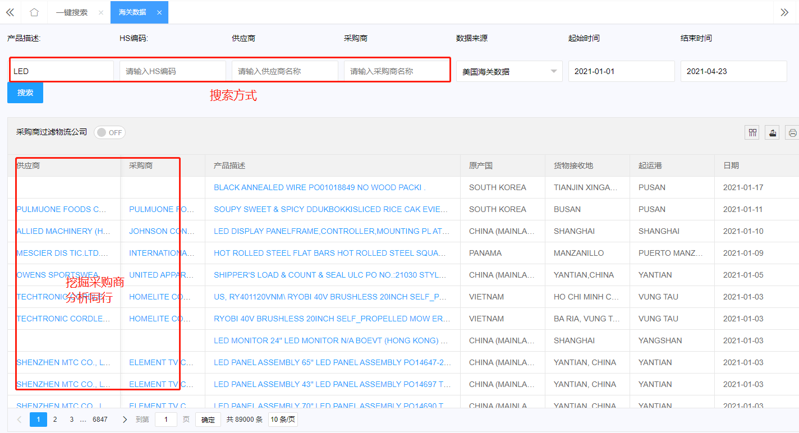799x433 pixels.
Task: Go to the previous page arrow
Action: coord(20,420)
